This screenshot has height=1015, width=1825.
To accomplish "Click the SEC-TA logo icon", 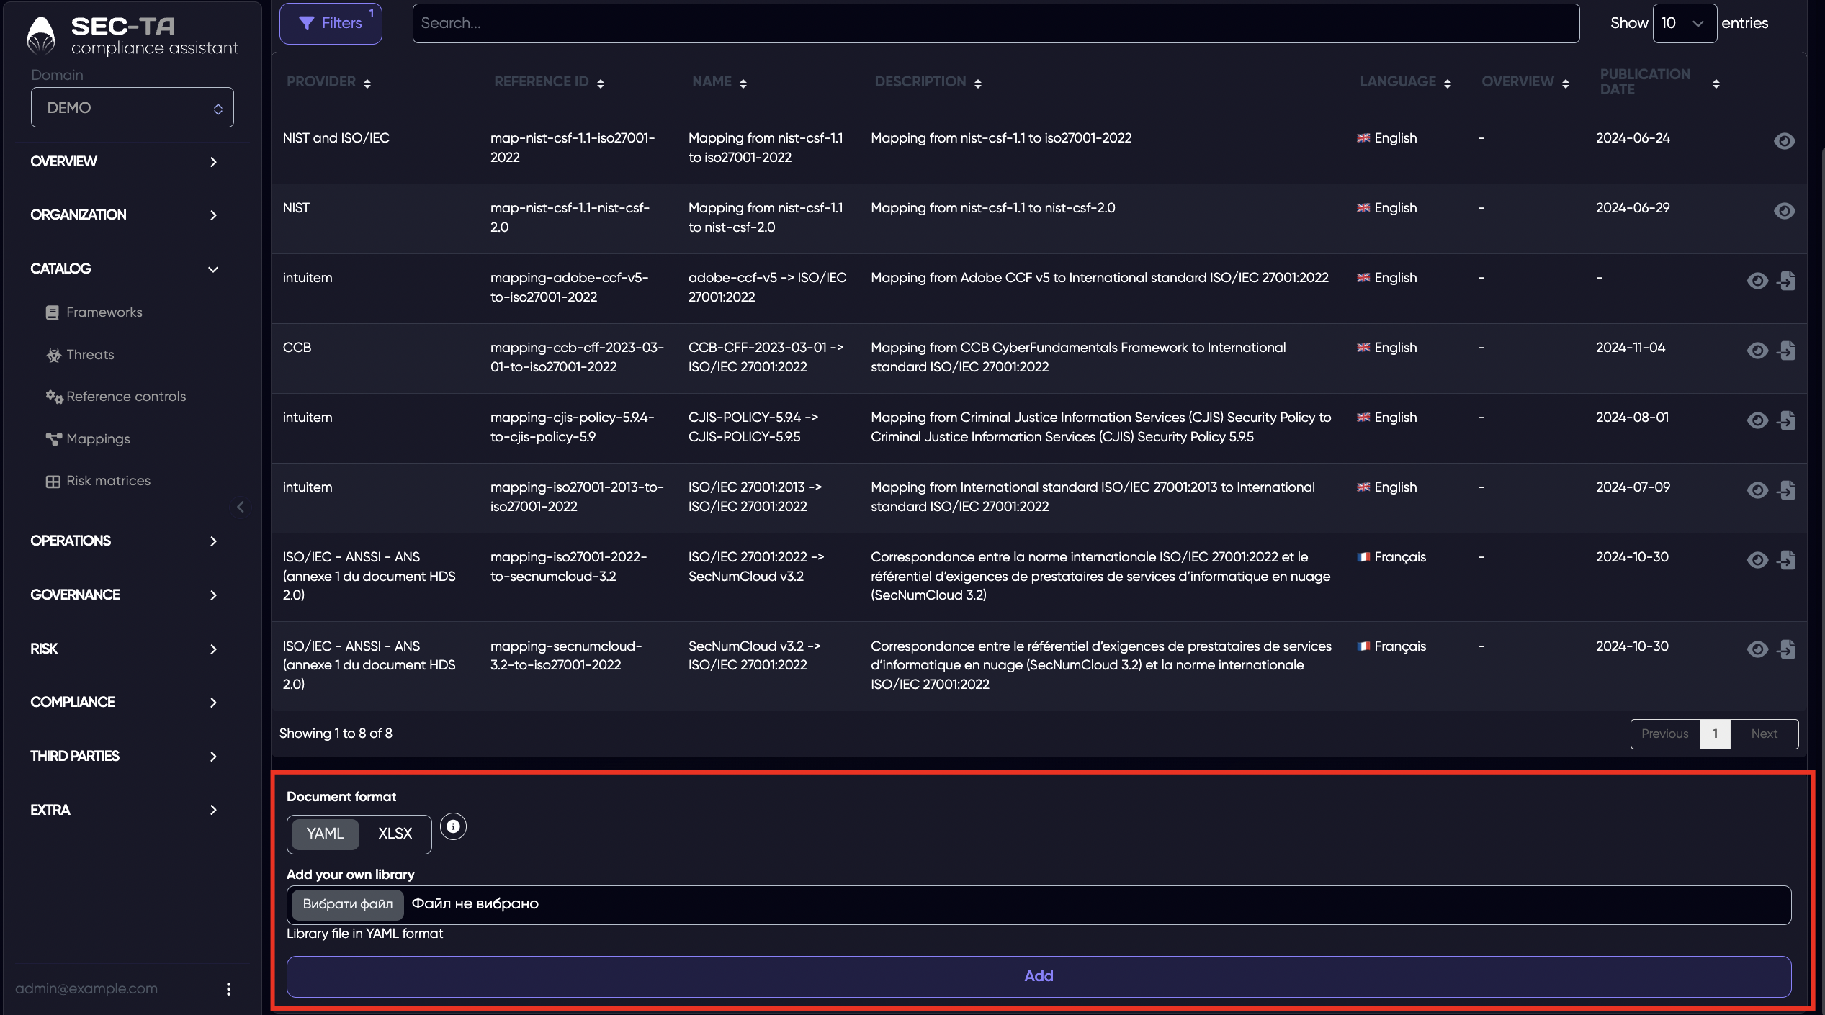I will pyautogui.click(x=40, y=36).
